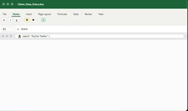The height and width of the screenshot is (111, 188).
Task: Click the fx insert function icon
Action: [x=18, y=29]
